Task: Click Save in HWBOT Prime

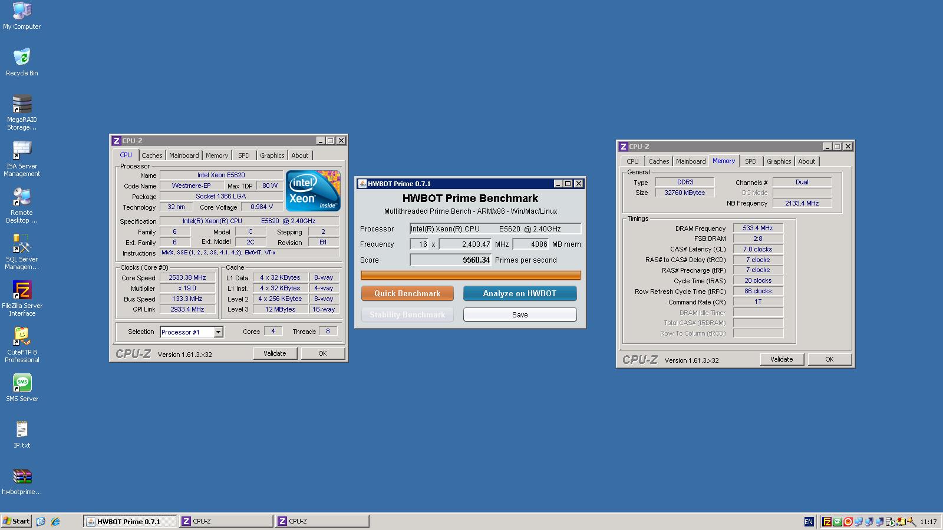Action: [520, 315]
